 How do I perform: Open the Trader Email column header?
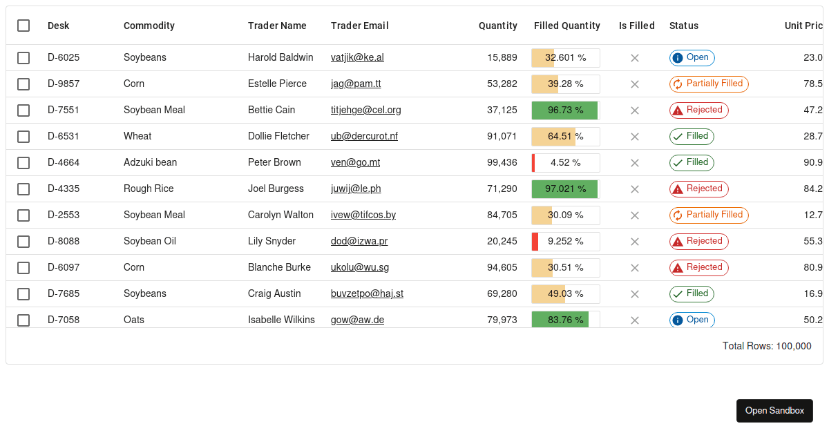tap(360, 26)
